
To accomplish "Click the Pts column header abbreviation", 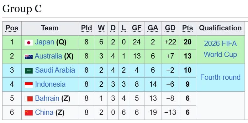I will point(187,28).
